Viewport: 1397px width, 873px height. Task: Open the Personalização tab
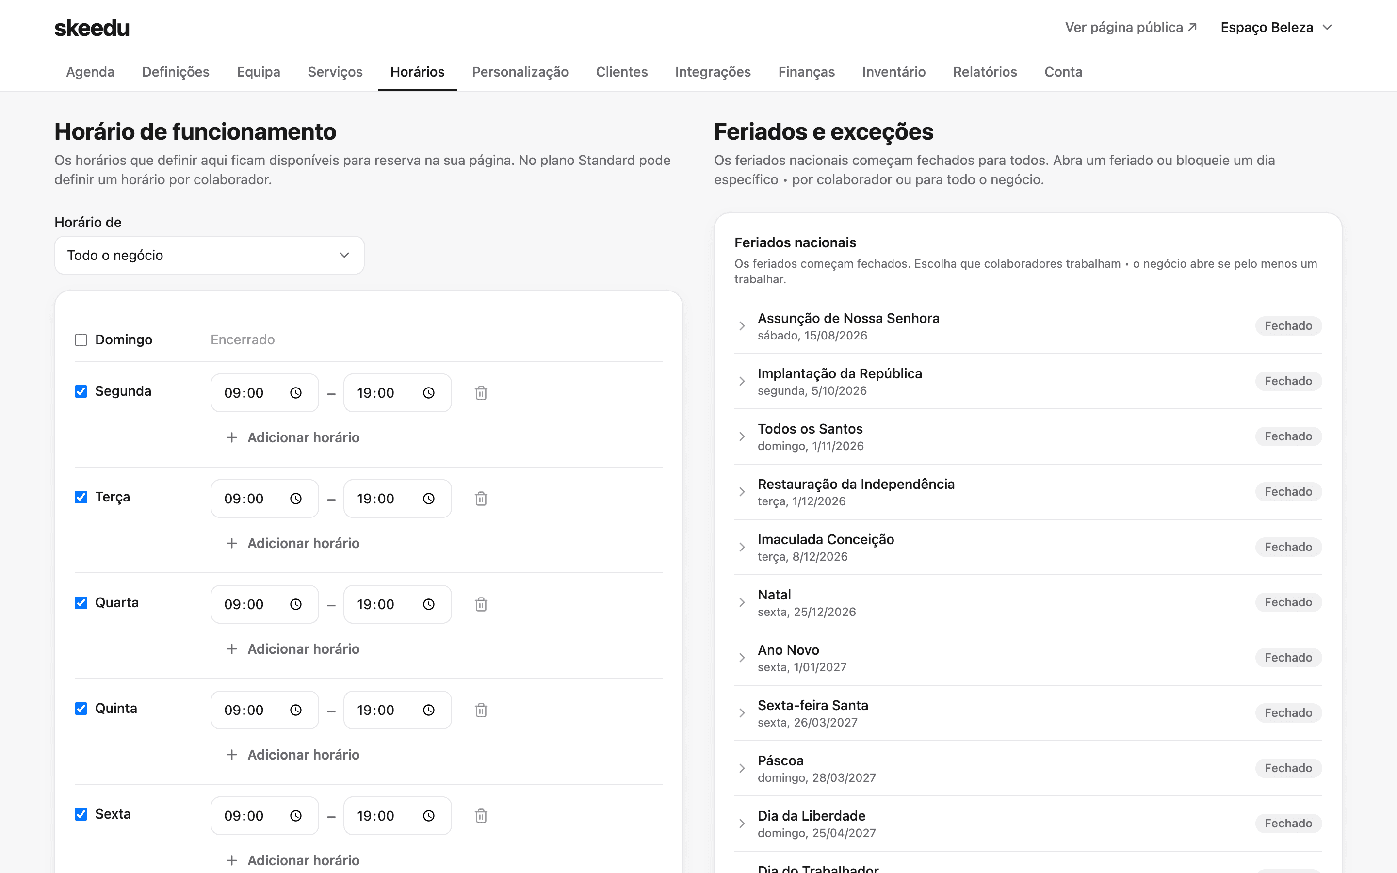pyautogui.click(x=520, y=72)
